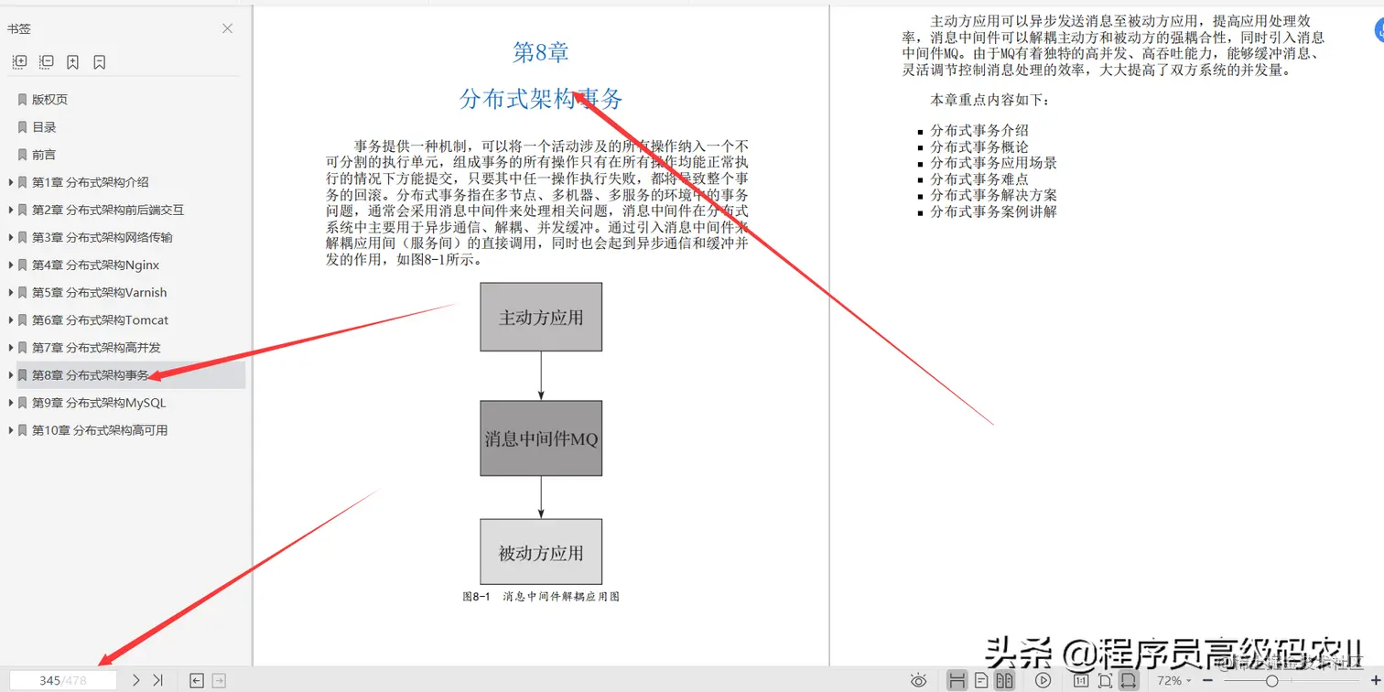Expand 第2章 分布式架构前后端交互 bookmark
The image size is (1384, 692).
coord(10,210)
